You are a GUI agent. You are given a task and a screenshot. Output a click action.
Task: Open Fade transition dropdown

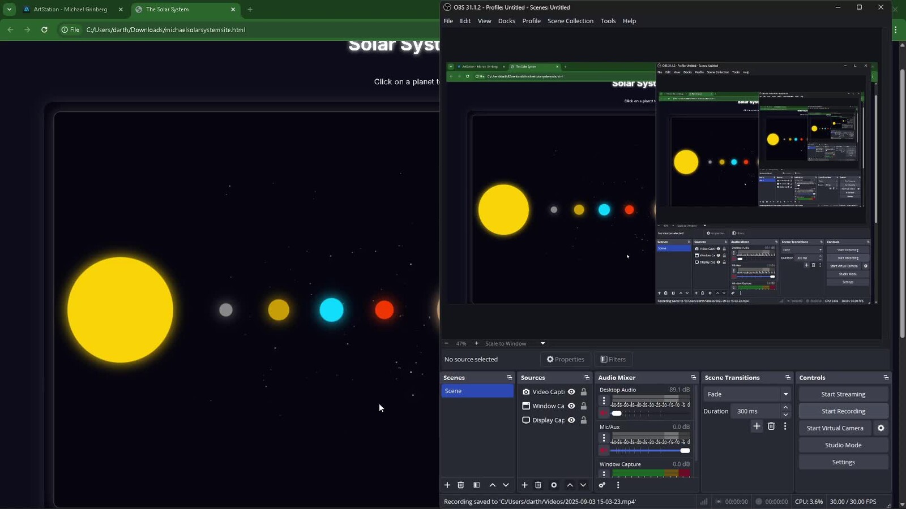pos(747,394)
